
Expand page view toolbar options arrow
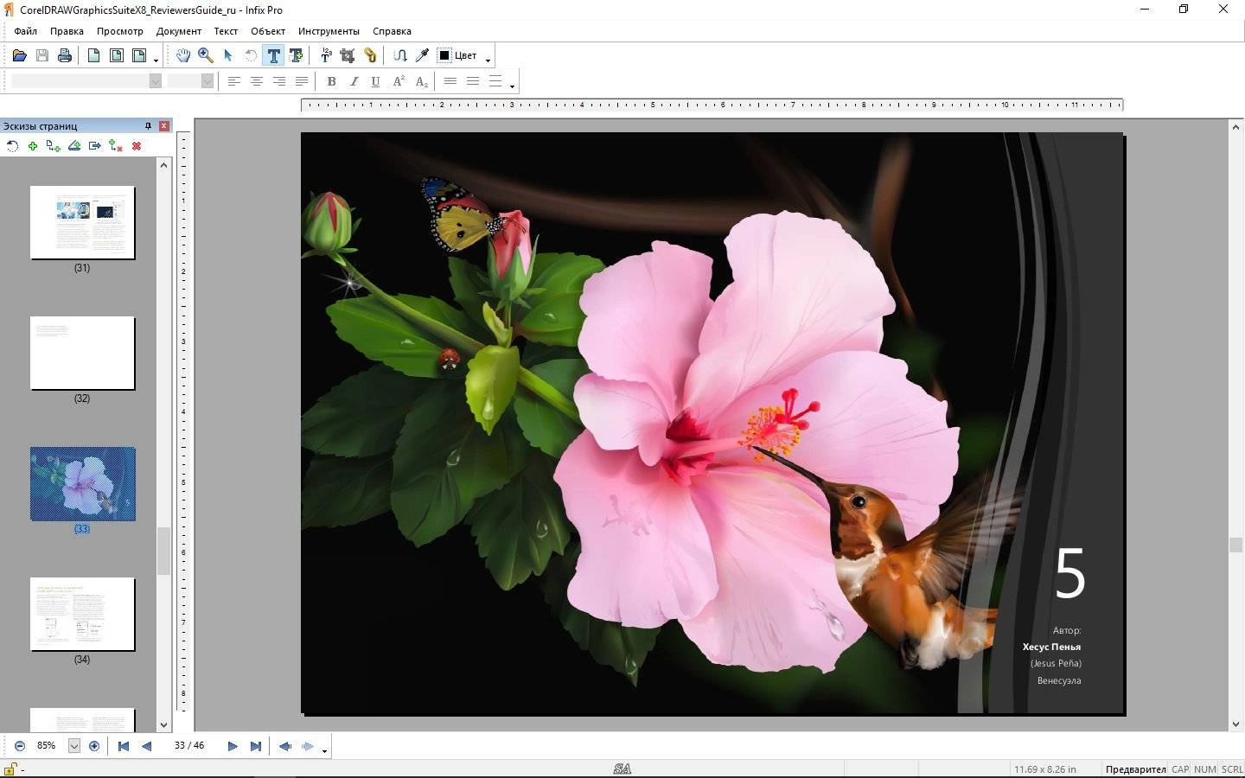tap(156, 60)
